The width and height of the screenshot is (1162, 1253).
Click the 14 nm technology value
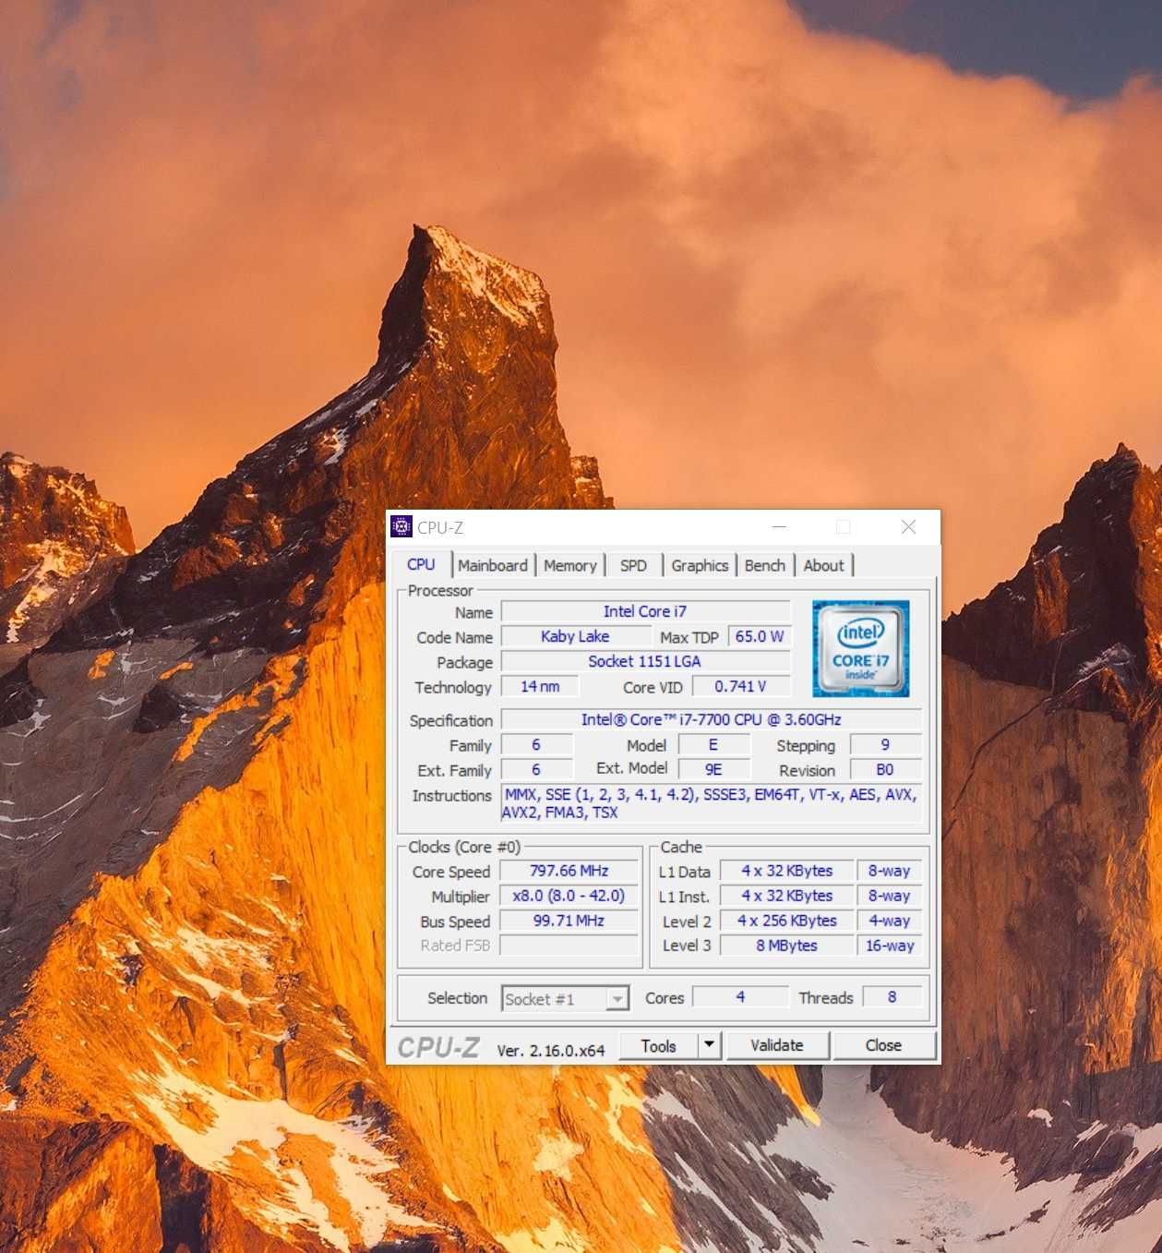(540, 686)
